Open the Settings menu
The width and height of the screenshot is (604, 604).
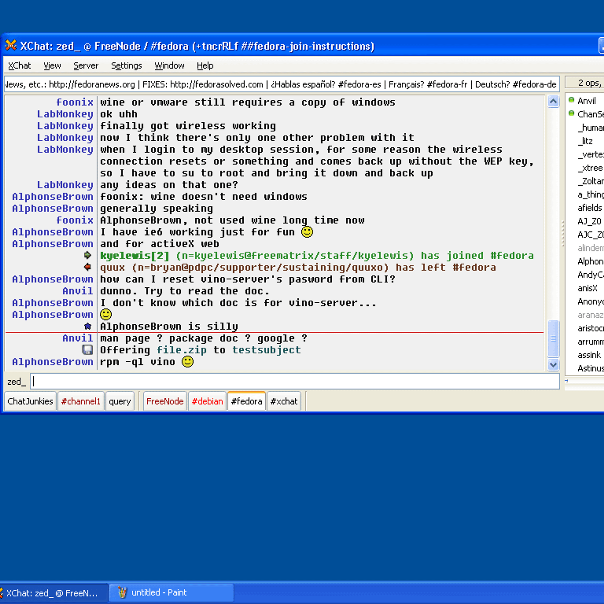(x=126, y=66)
